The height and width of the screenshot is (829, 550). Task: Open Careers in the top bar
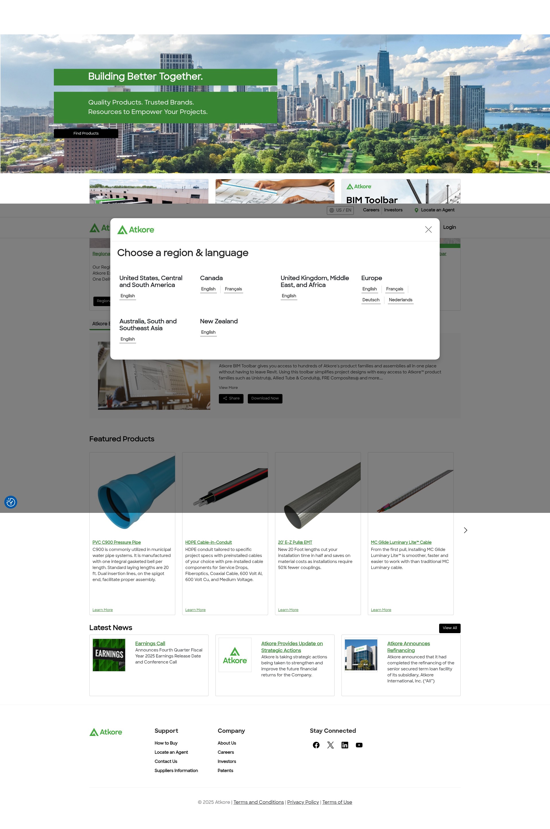371,210
